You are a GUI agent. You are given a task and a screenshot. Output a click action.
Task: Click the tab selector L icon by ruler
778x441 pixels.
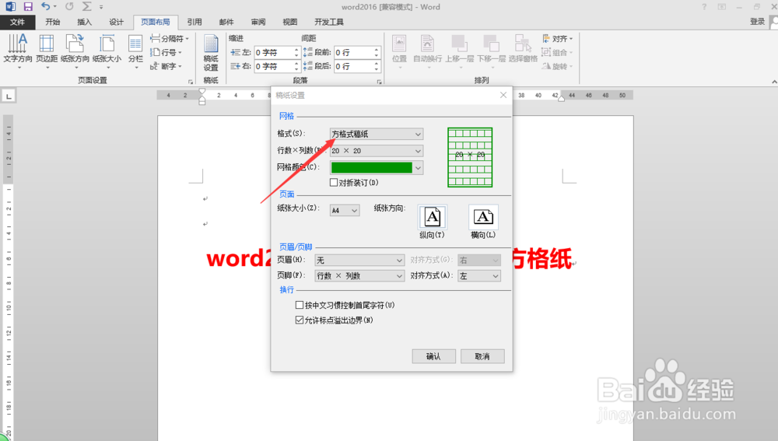[9, 96]
